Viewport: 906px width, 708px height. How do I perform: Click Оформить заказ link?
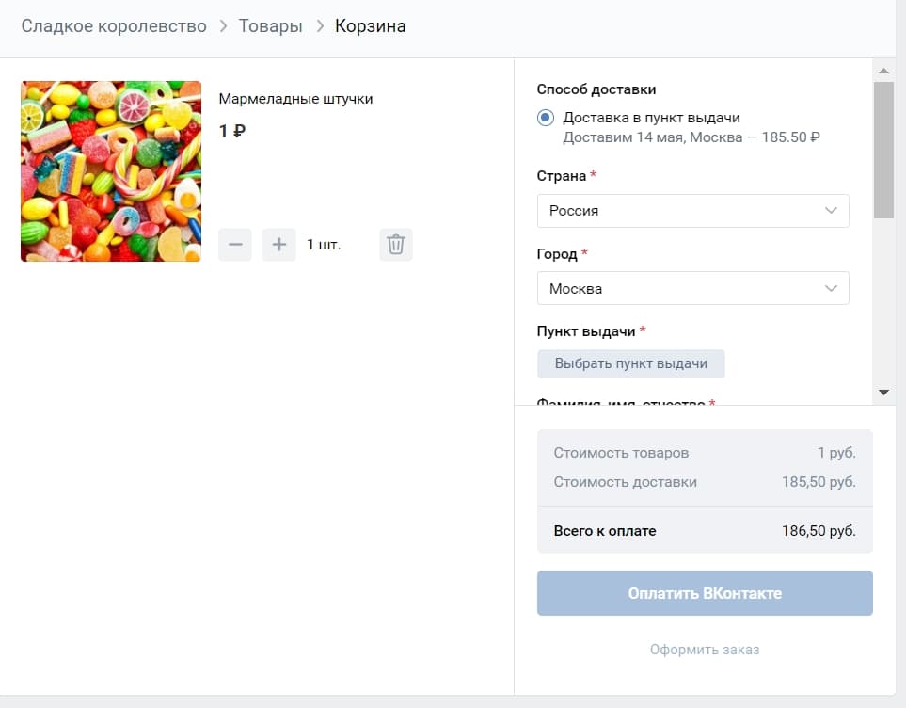coord(705,649)
